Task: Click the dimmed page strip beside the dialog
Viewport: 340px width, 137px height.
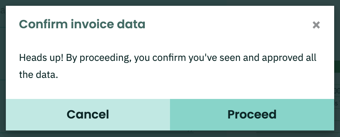Action: (x=337, y=68)
